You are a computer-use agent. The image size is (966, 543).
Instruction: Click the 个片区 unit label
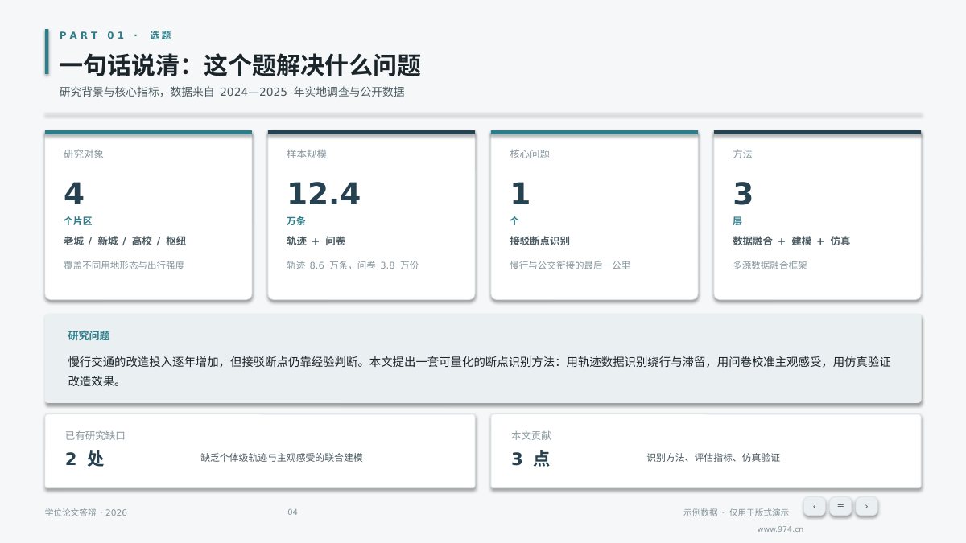(x=78, y=220)
